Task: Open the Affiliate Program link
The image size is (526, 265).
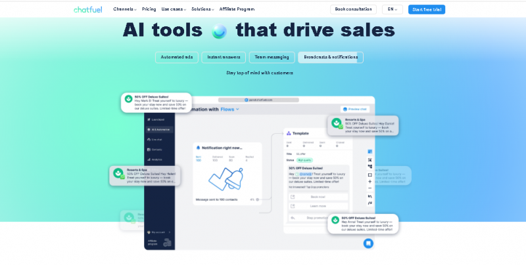Action: pos(238,9)
